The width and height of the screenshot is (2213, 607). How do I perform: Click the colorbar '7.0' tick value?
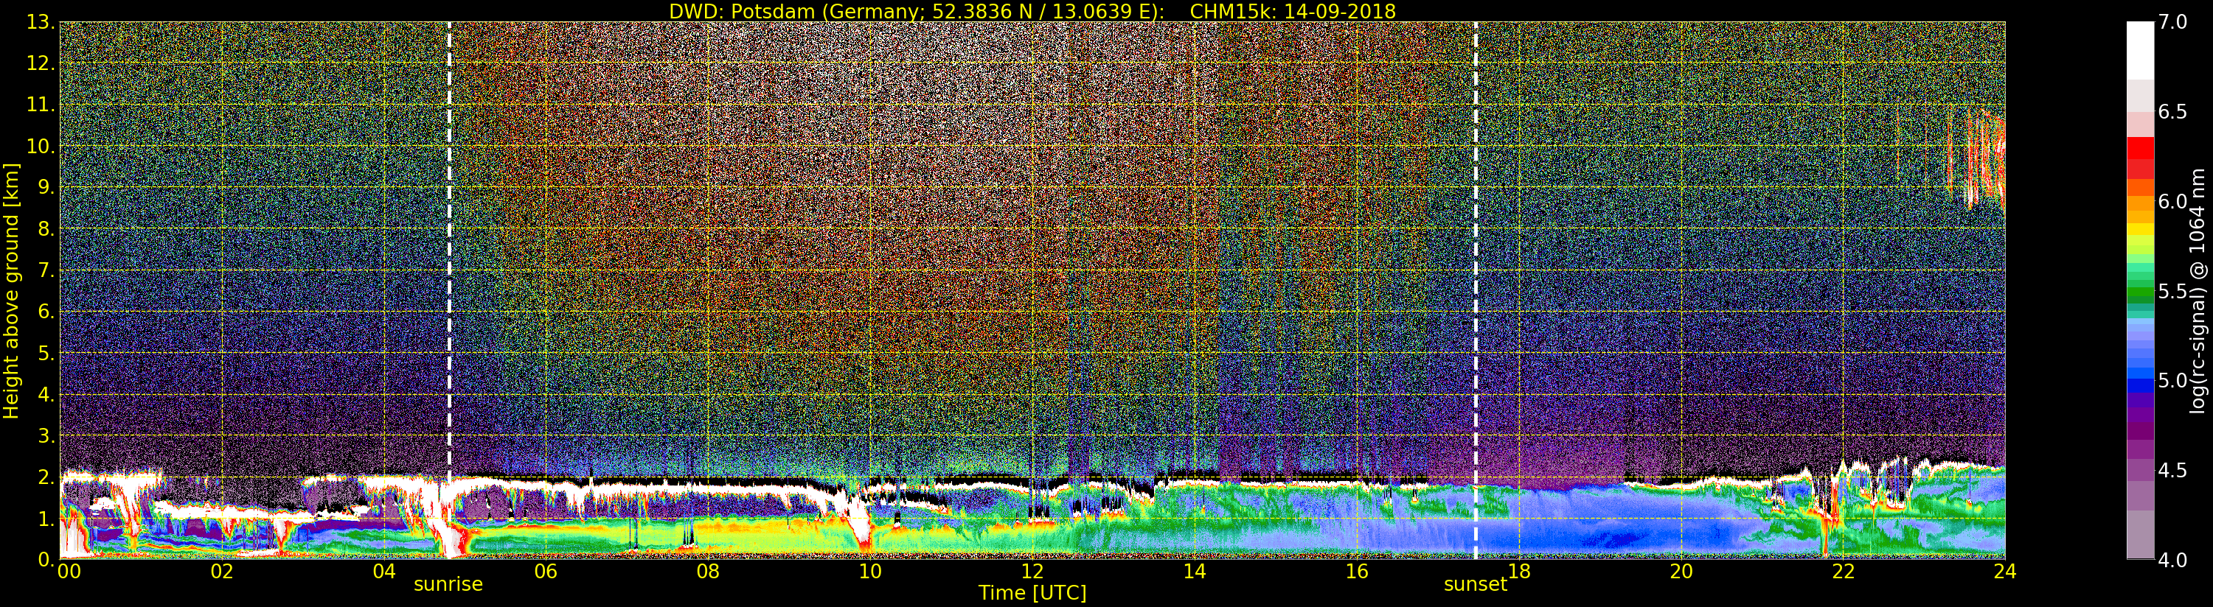[x=2172, y=22]
